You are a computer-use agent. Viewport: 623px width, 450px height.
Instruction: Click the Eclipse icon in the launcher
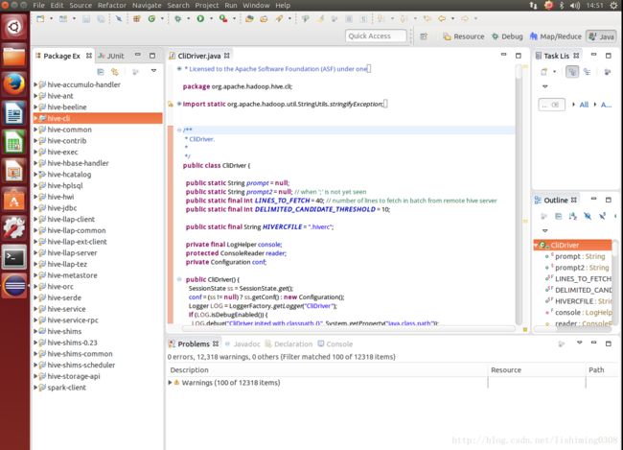coord(14,286)
